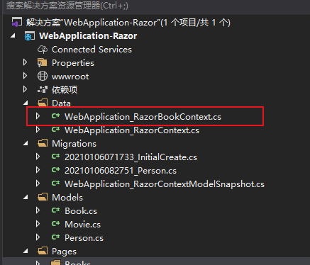310x265 pixels.
Task: Open WebApplication_RazorContext.cs file
Action: [132, 130]
